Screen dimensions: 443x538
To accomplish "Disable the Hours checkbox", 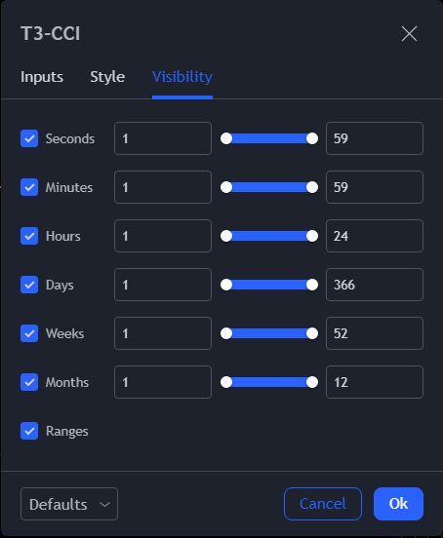I will 29,236.
